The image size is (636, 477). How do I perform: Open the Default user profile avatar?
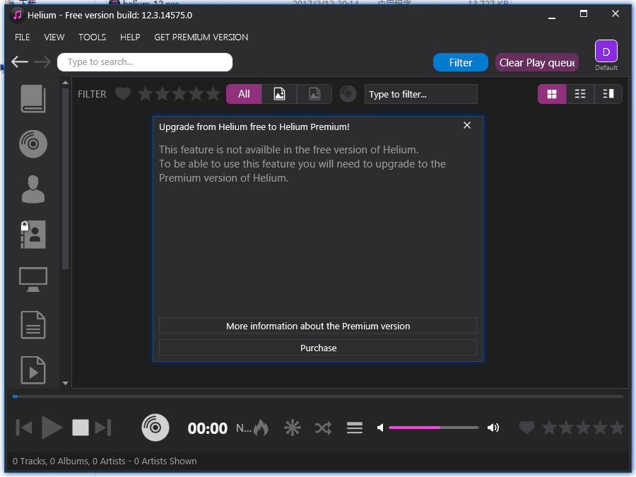click(606, 52)
